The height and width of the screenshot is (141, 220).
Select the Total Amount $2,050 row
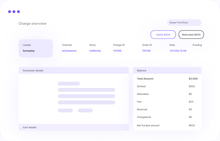pyautogui.click(x=167, y=79)
